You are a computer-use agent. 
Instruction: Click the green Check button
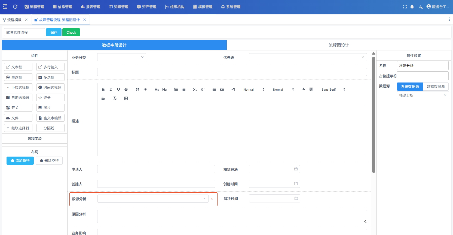pos(71,32)
